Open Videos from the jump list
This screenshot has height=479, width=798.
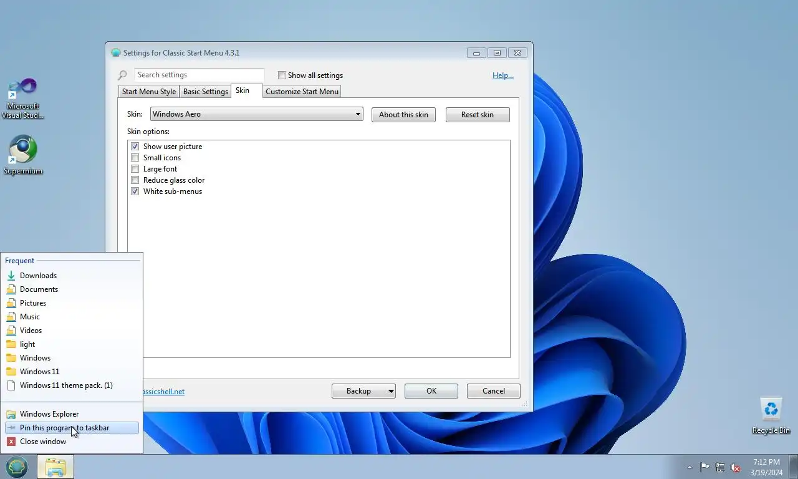pyautogui.click(x=72, y=331)
